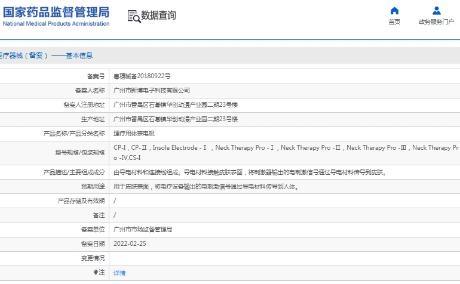Screen dimensions: 460x284
Task: Click the slash value in 产品存储及有效期 row
Action: tap(115, 201)
